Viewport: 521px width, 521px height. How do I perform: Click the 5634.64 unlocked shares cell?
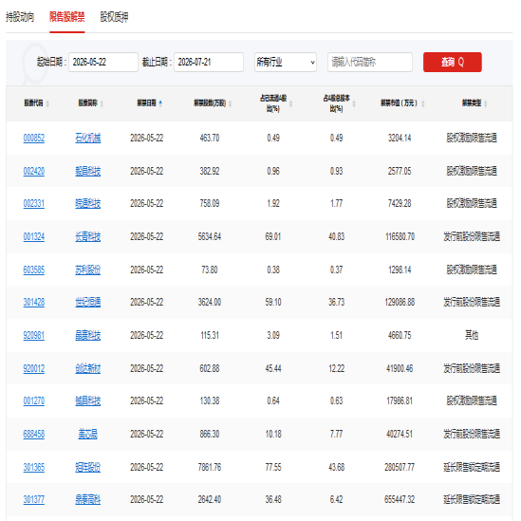click(210, 236)
